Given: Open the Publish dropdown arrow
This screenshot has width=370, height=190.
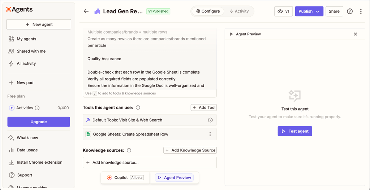Looking at the screenshot, I should pos(318,11).
